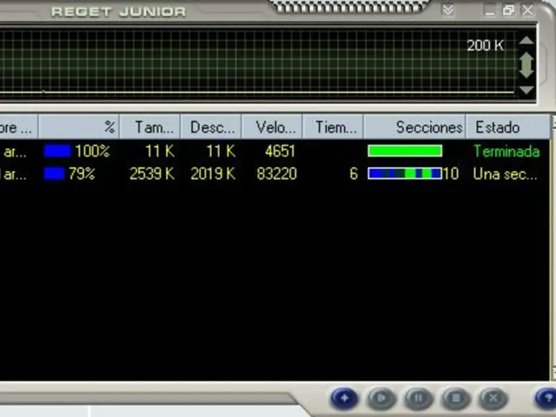Decrease graph scale with down arrow
This screenshot has width=556, height=417.
[527, 90]
